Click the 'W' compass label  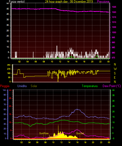pos(115,69)
